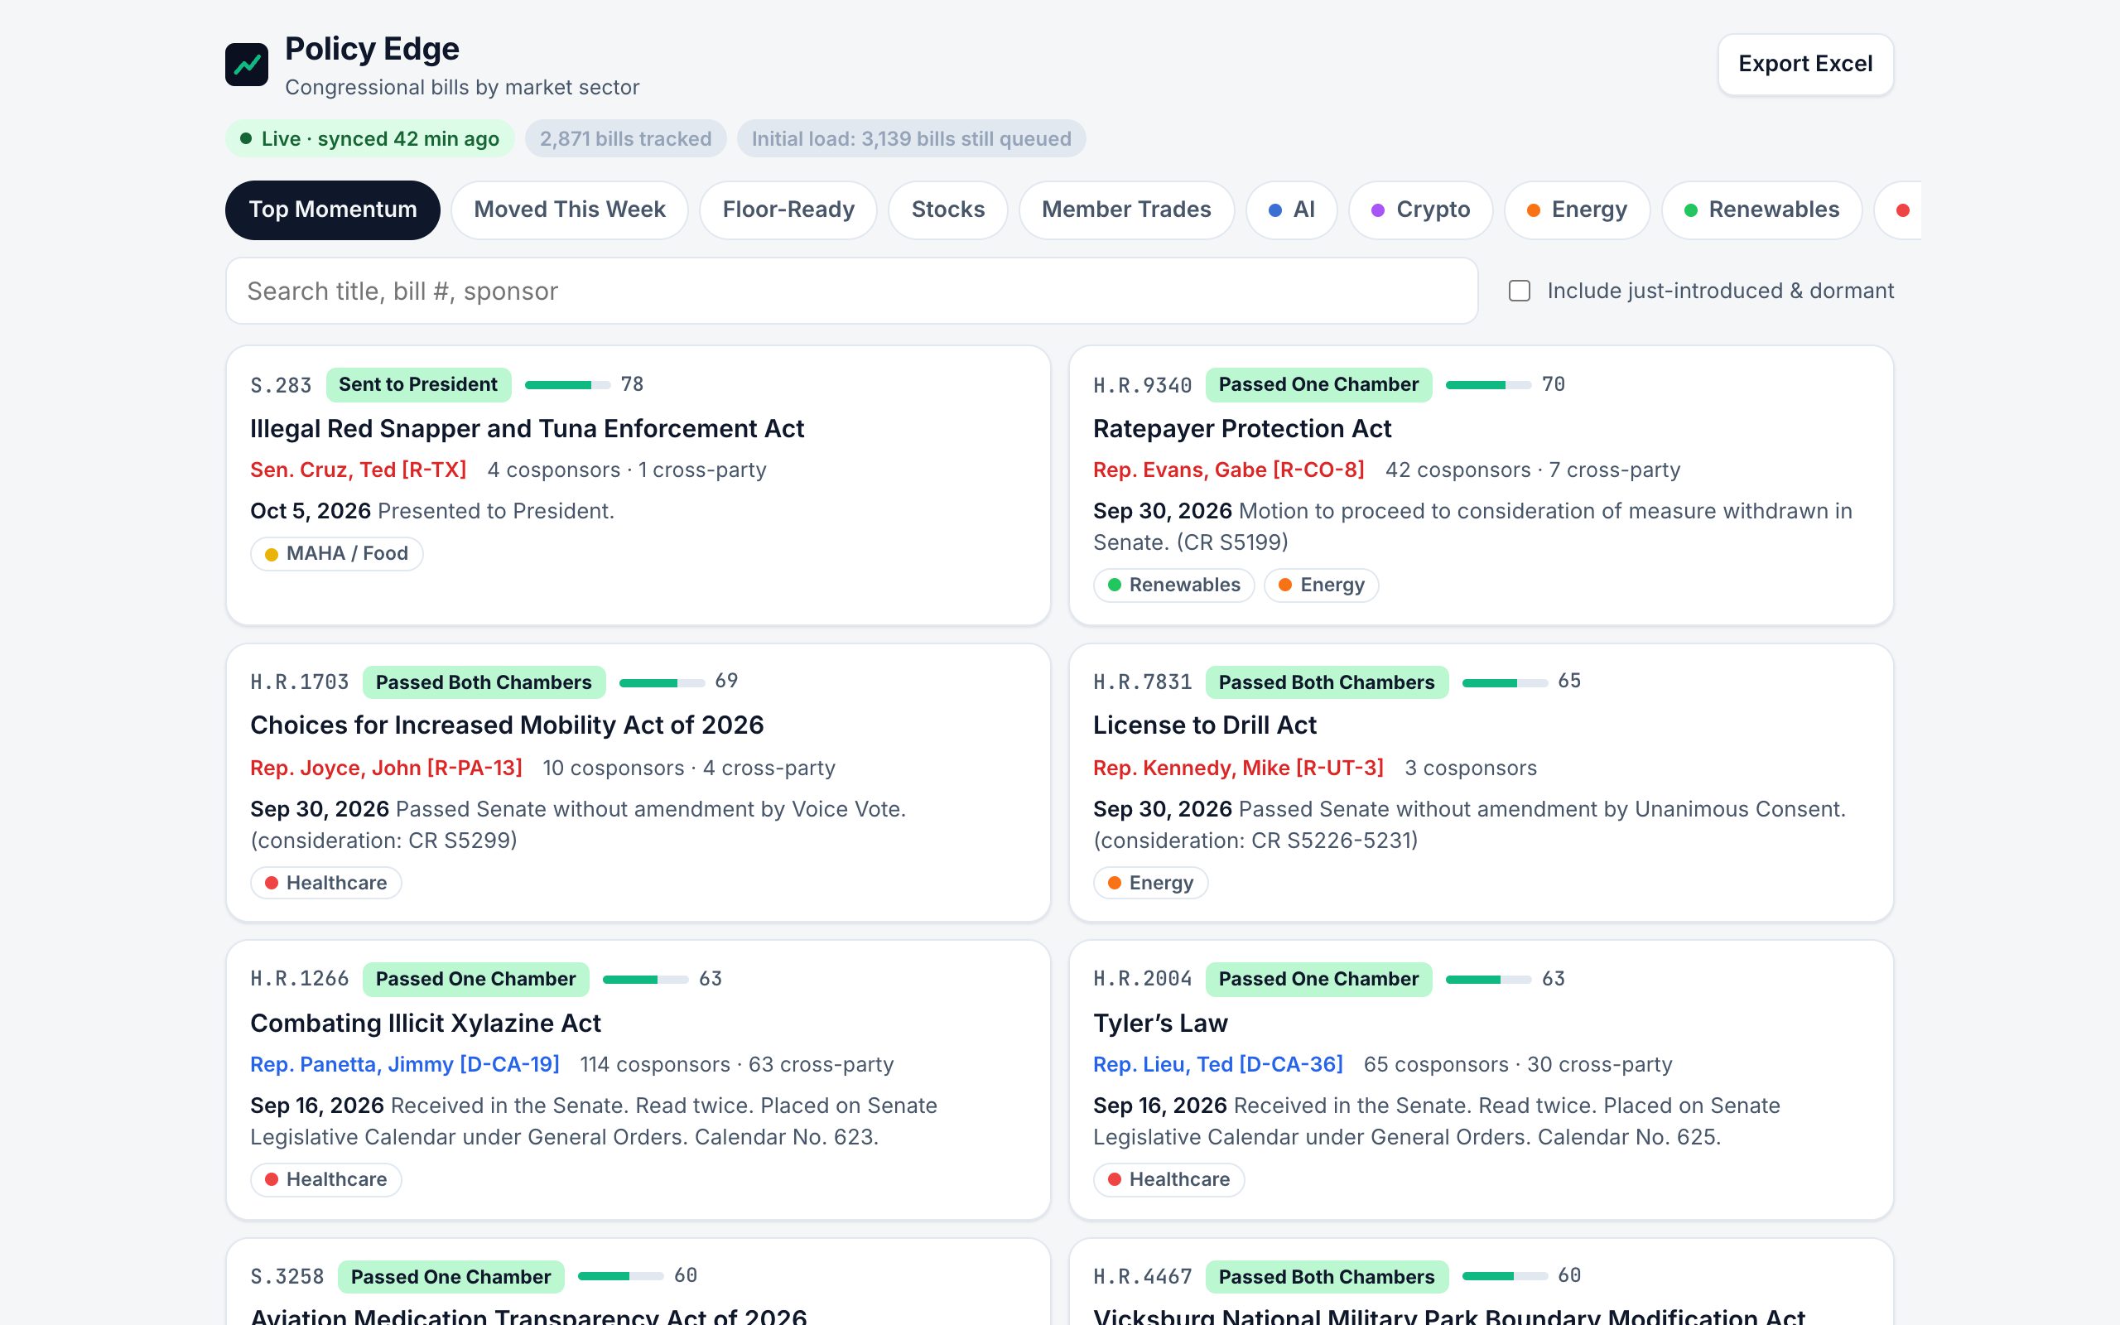Click the search title, bill #, sponsor field
The height and width of the screenshot is (1325, 2120).
851,291
